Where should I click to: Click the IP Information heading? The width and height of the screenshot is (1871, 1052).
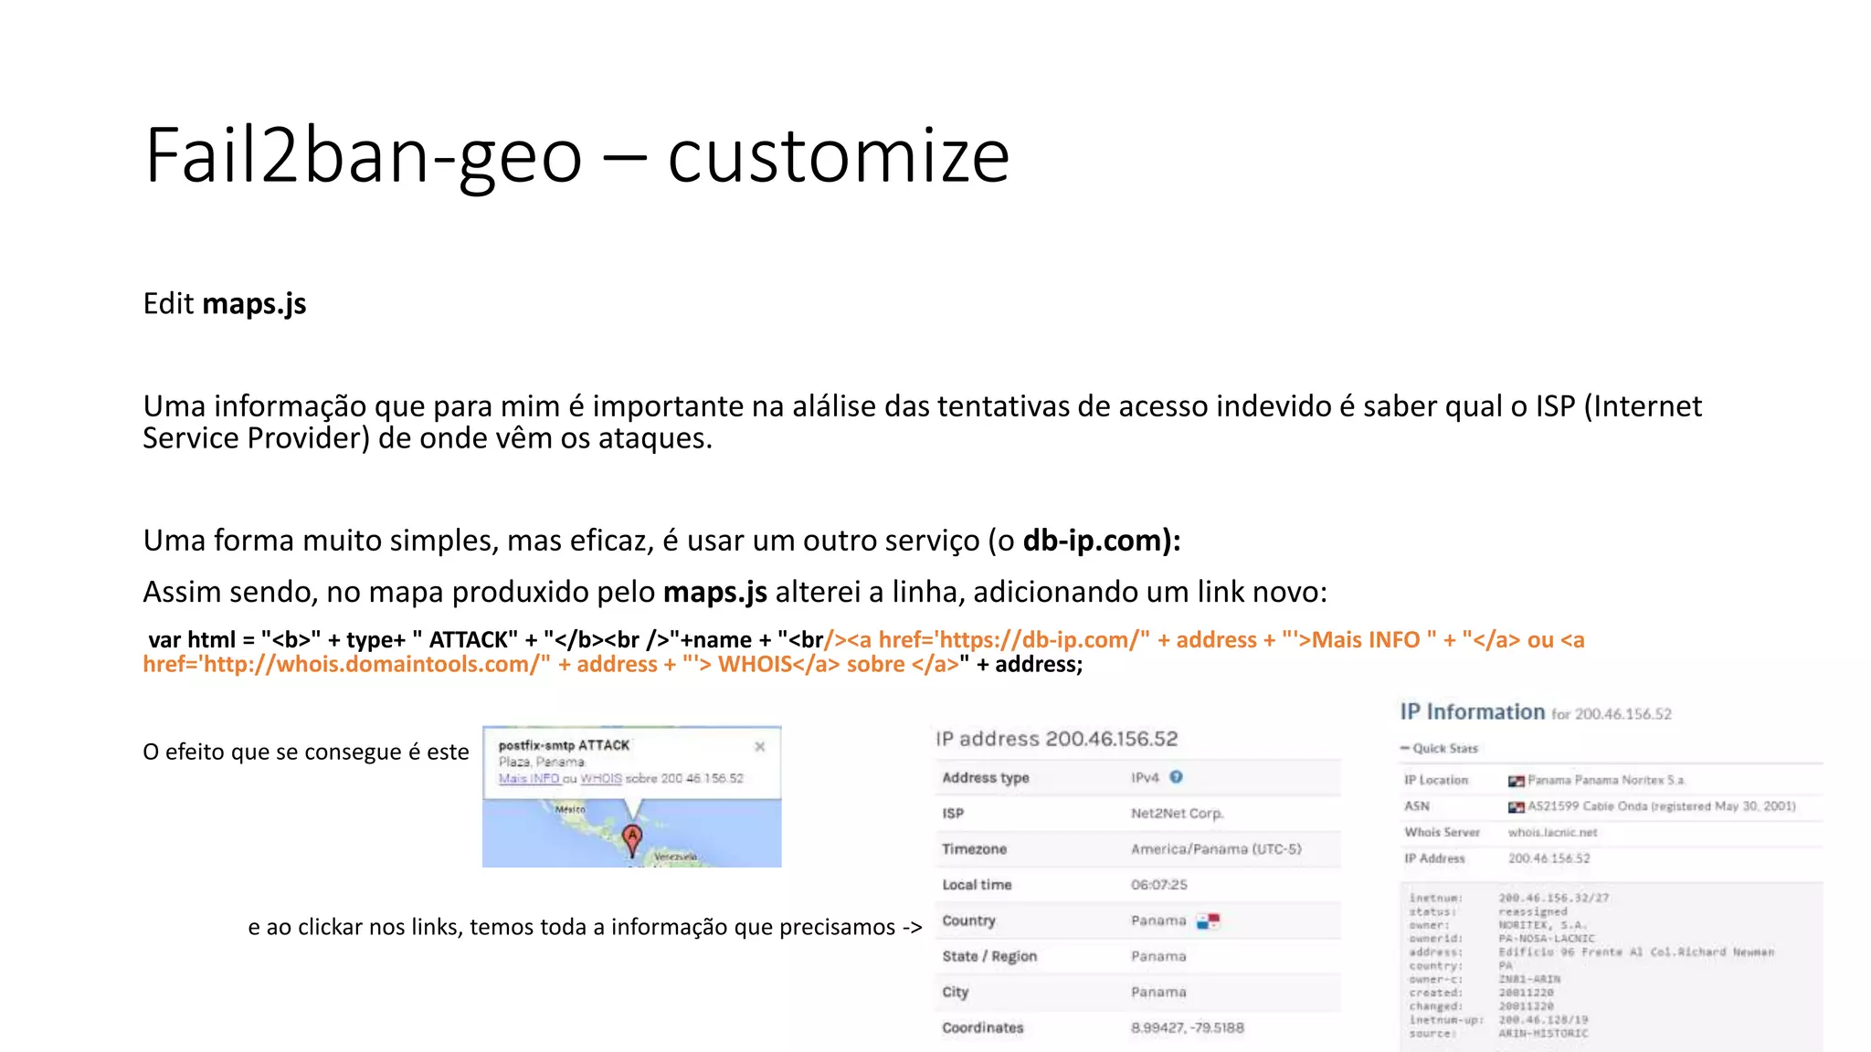[1472, 712]
